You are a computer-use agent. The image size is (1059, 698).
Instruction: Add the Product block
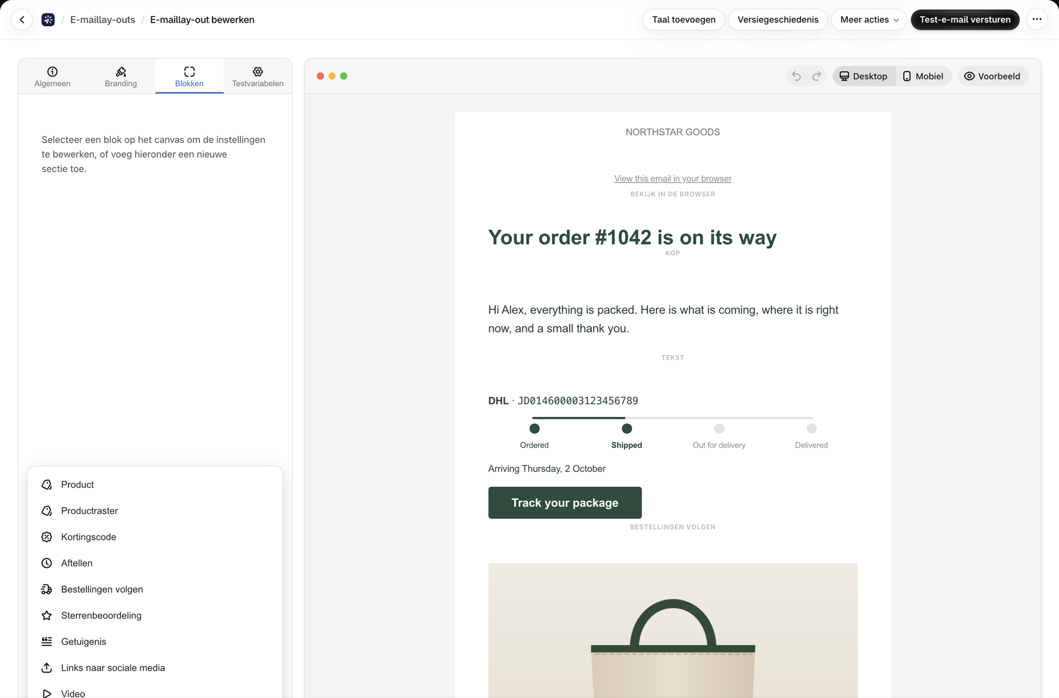click(x=155, y=485)
